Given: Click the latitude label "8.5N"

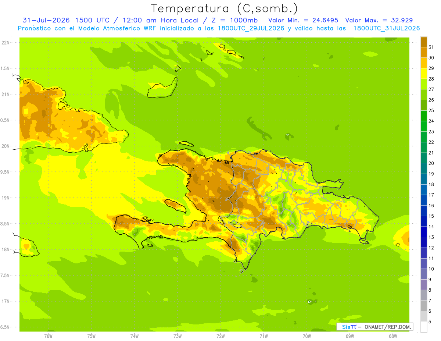Looking at the screenshot, I should pos(6,224).
